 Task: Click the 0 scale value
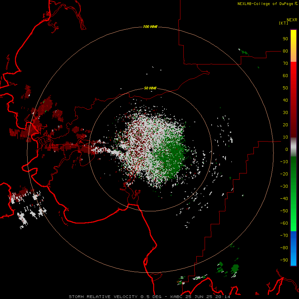(287, 149)
